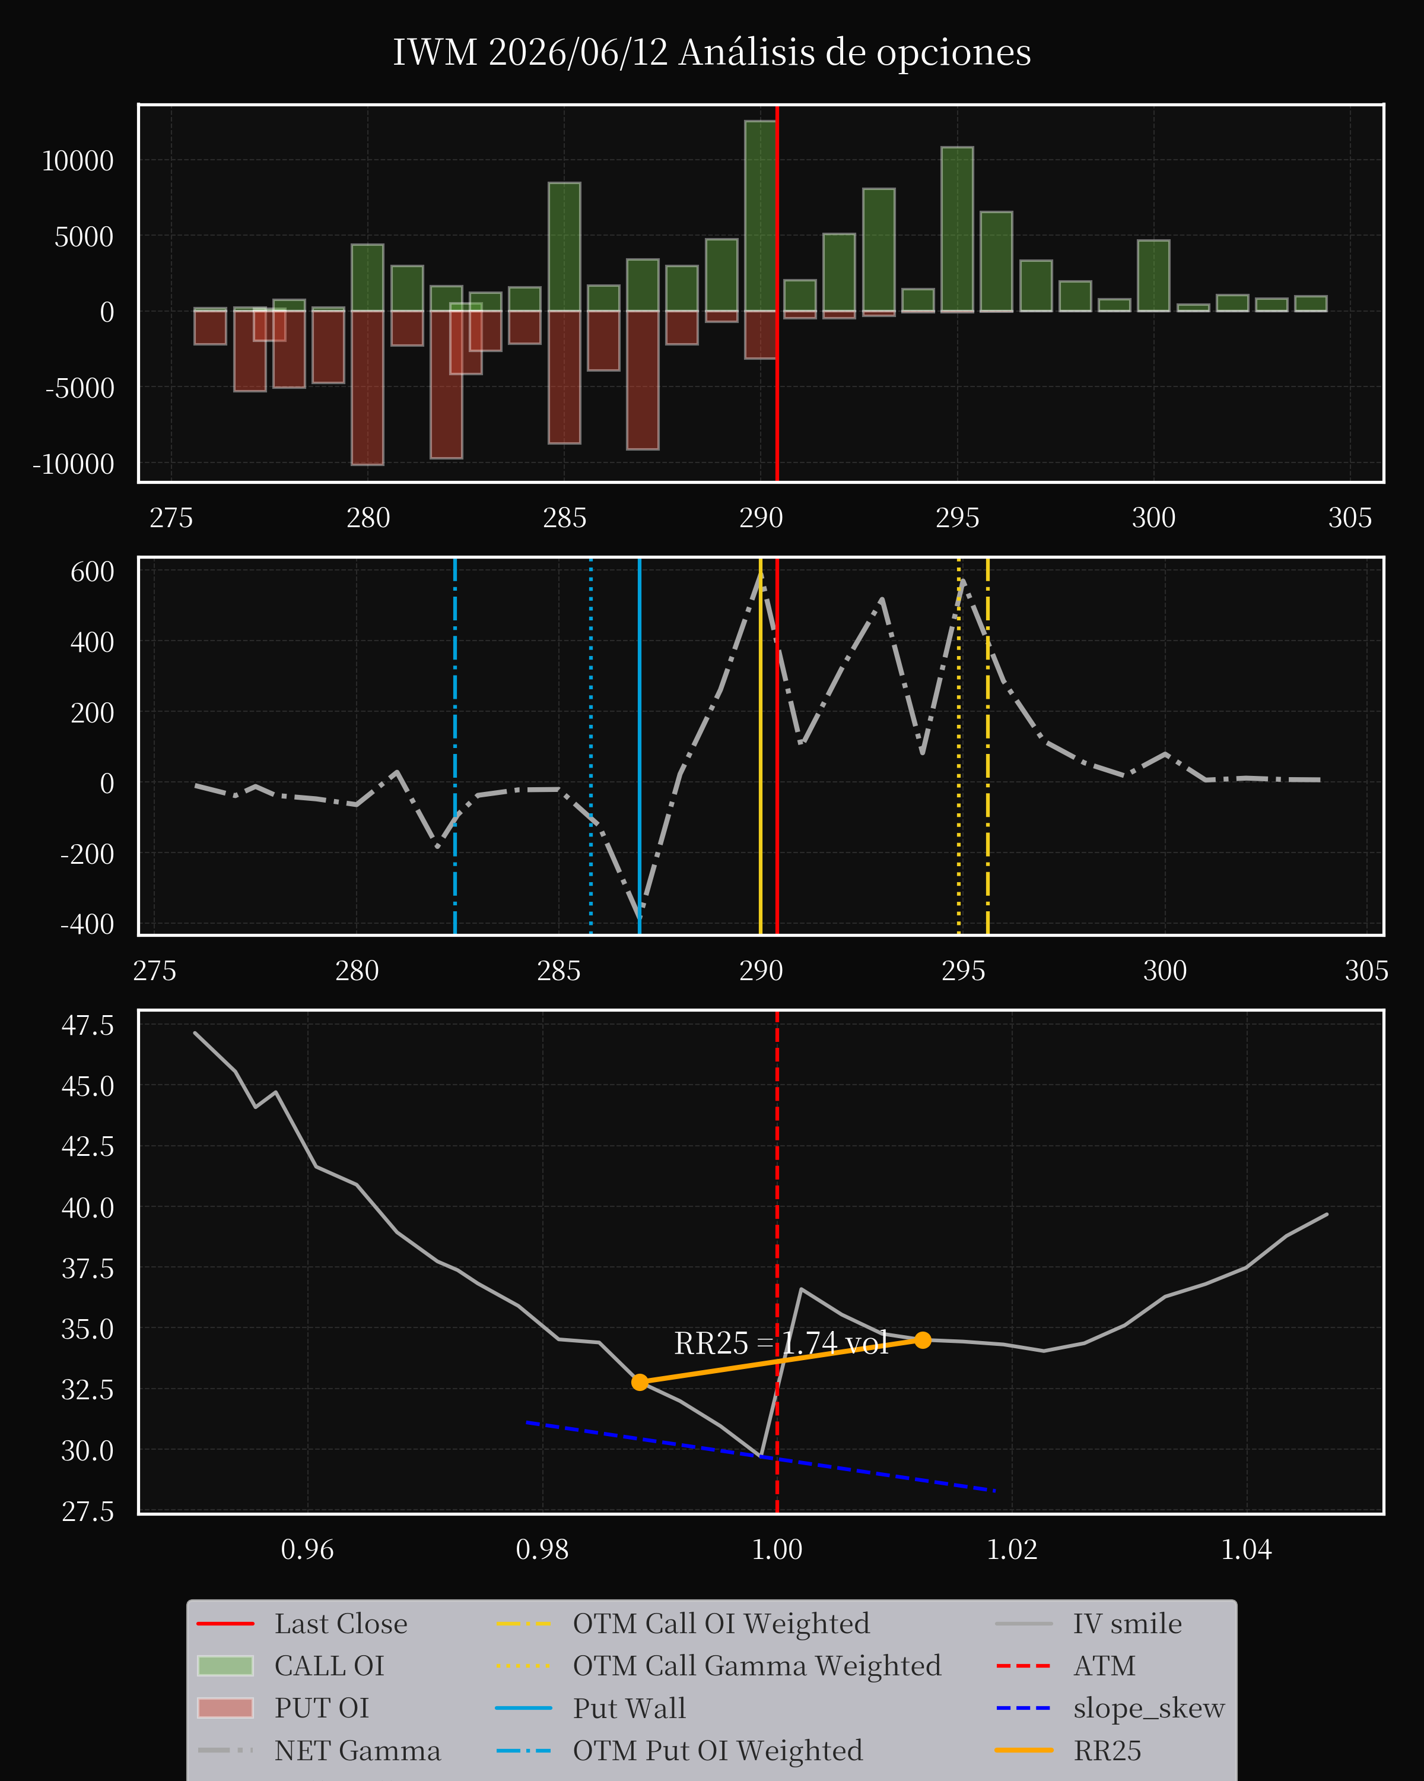Click the solid blue Put Wall line
Image resolution: width=1424 pixels, height=1781 pixels.
[640, 746]
